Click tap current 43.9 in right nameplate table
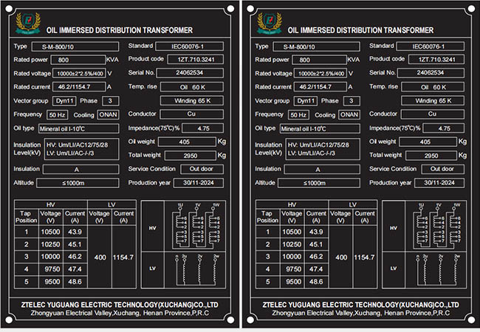 [316, 232]
